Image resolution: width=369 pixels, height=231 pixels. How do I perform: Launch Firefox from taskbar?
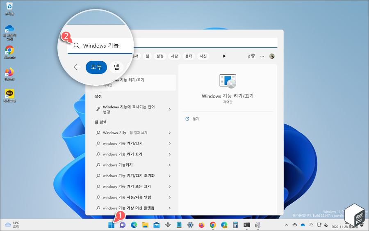pyautogui.click(x=201, y=225)
